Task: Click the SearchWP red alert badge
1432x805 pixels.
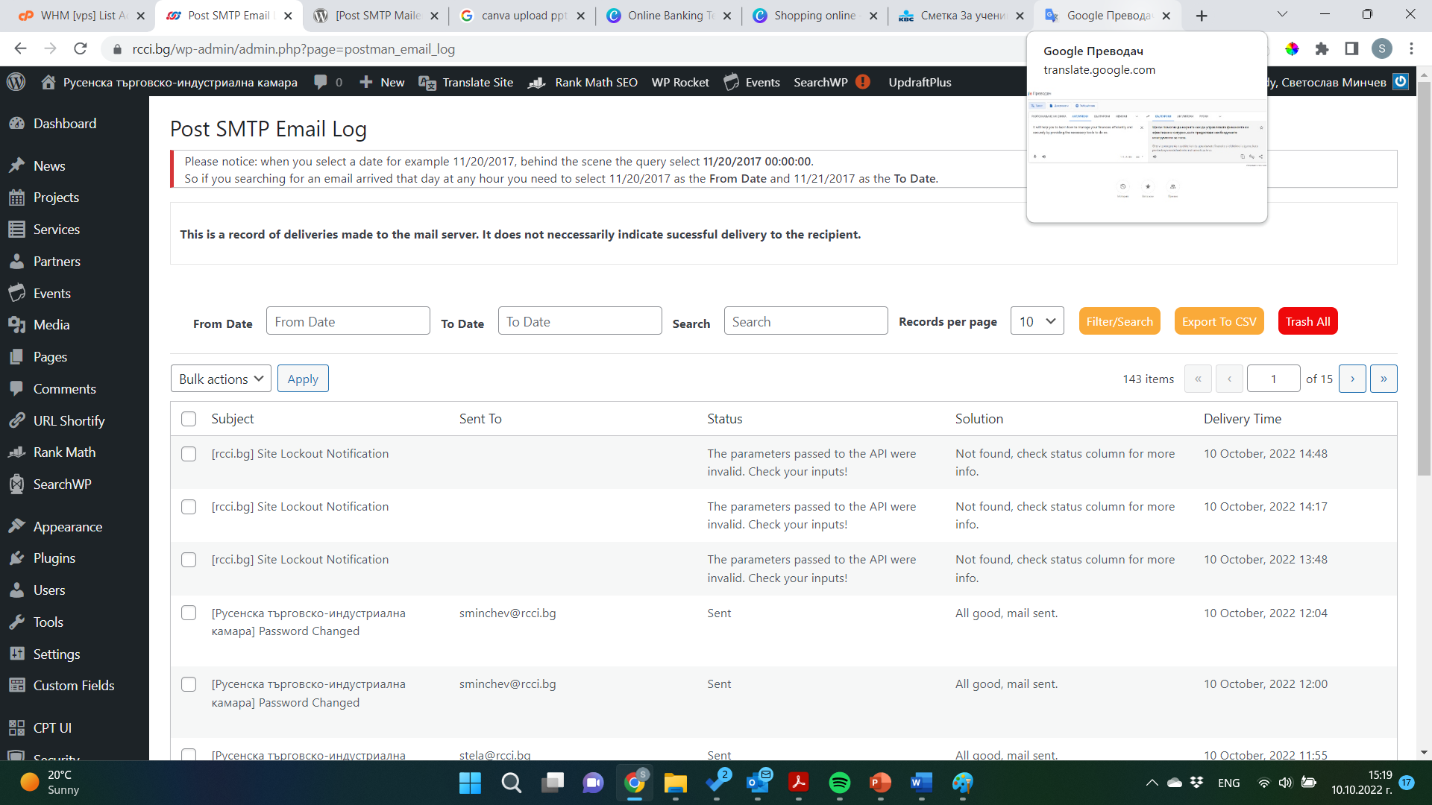Action: coord(863,82)
